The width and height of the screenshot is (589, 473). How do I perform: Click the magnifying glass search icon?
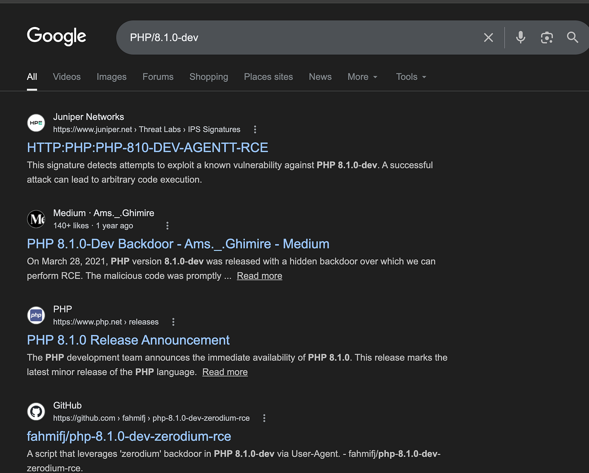(x=573, y=37)
